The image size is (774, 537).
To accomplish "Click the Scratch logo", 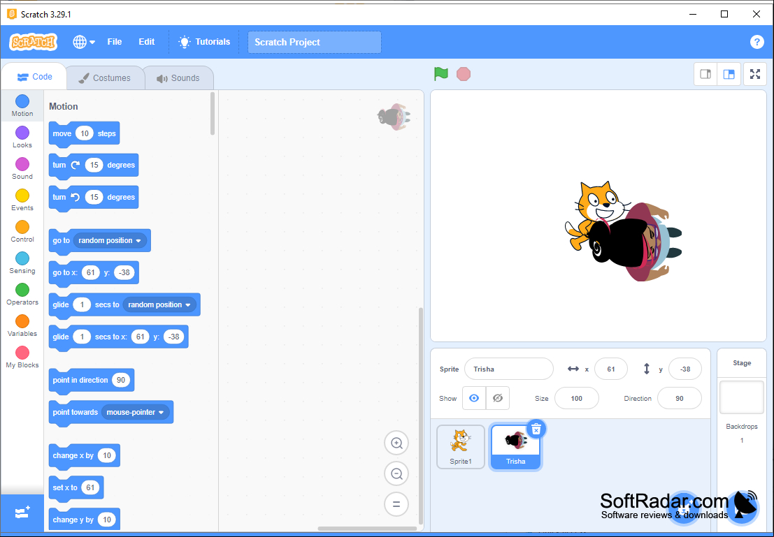I will pos(33,42).
